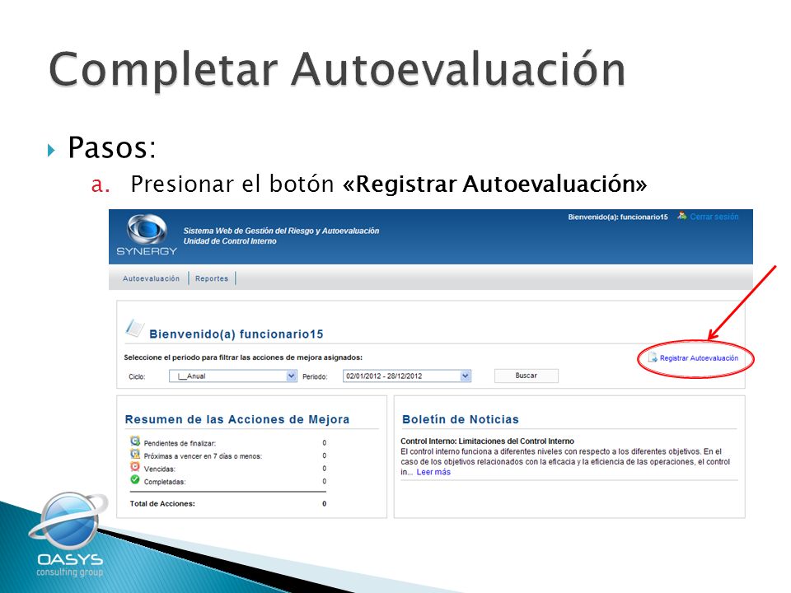Select the Próximas a vencer en 7 días text
This screenshot has width=791, height=593.
tap(203, 455)
